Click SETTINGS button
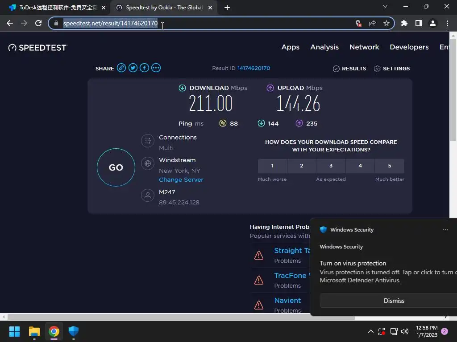Screen dimensions: 457x342 [392, 69]
